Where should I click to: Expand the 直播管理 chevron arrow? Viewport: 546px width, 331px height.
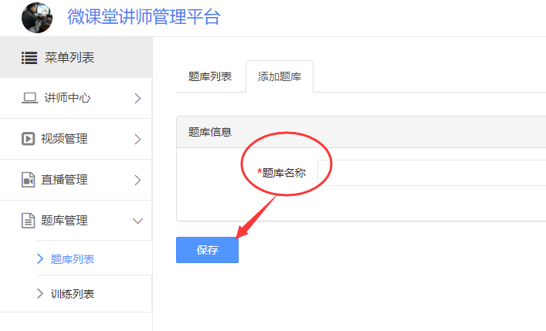[x=138, y=181]
